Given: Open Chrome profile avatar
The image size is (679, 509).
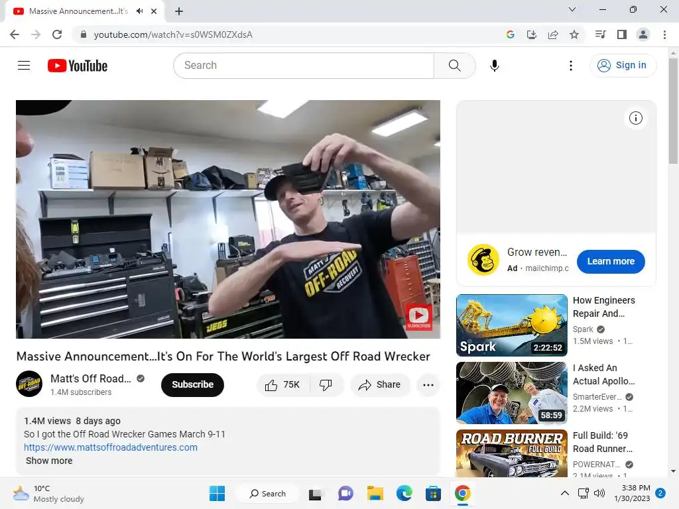Looking at the screenshot, I should (643, 34).
